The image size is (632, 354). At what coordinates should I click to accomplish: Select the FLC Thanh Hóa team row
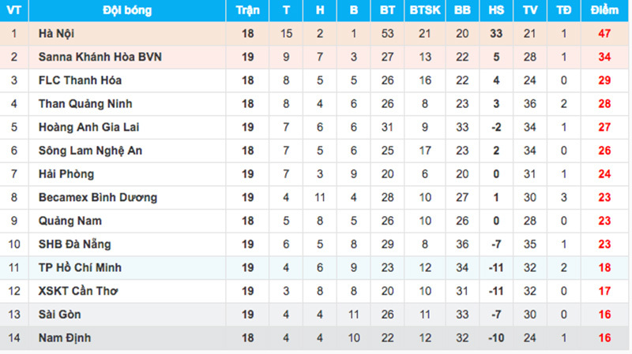pyautogui.click(x=80, y=80)
